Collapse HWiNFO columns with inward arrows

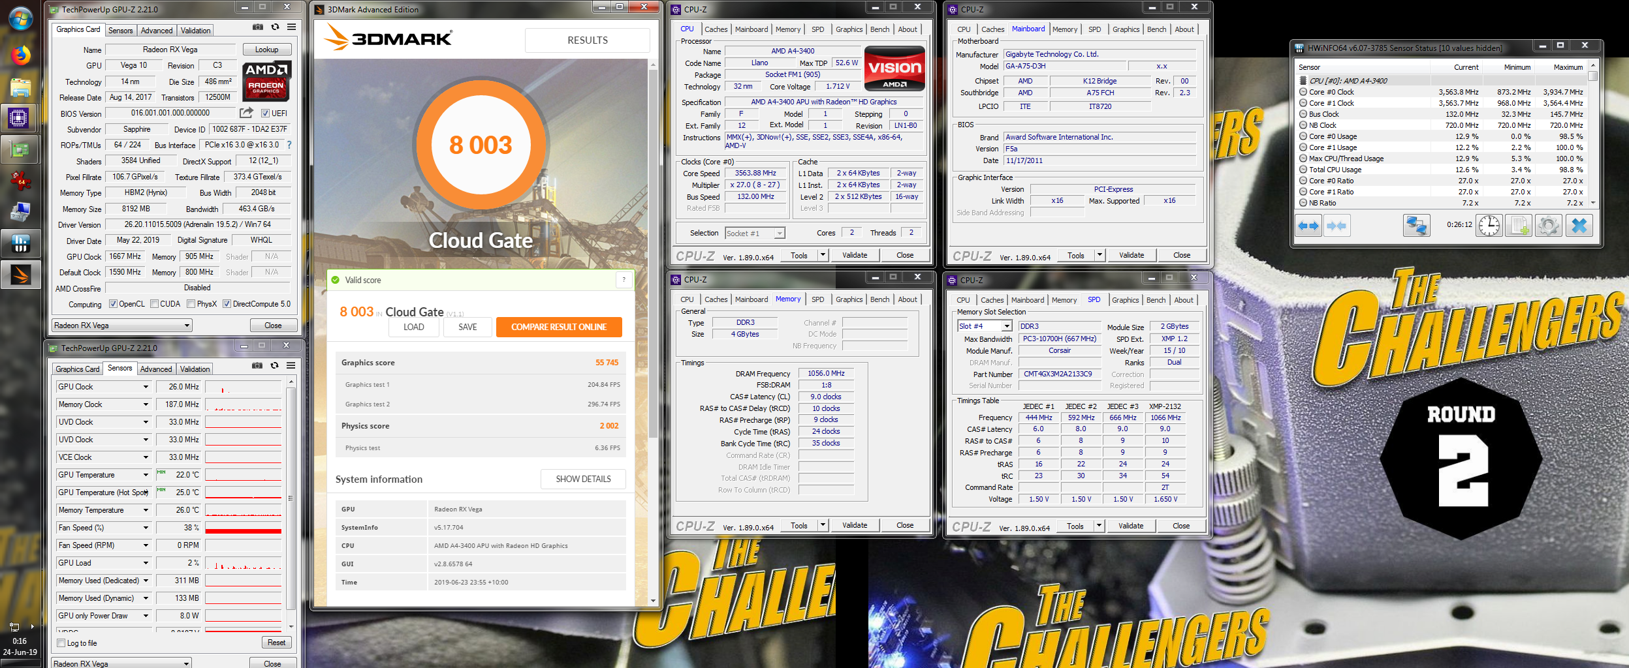1336,226
